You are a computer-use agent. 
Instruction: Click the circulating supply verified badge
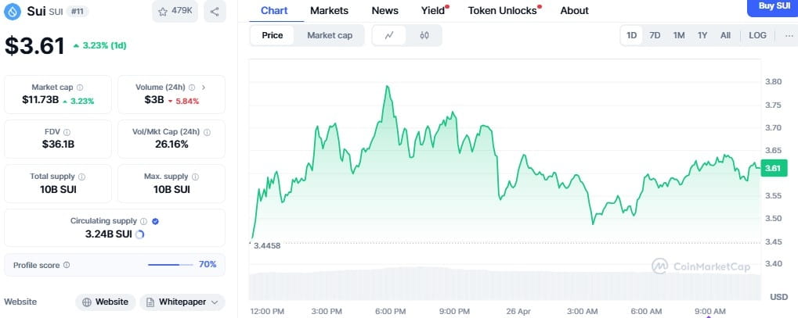[155, 221]
